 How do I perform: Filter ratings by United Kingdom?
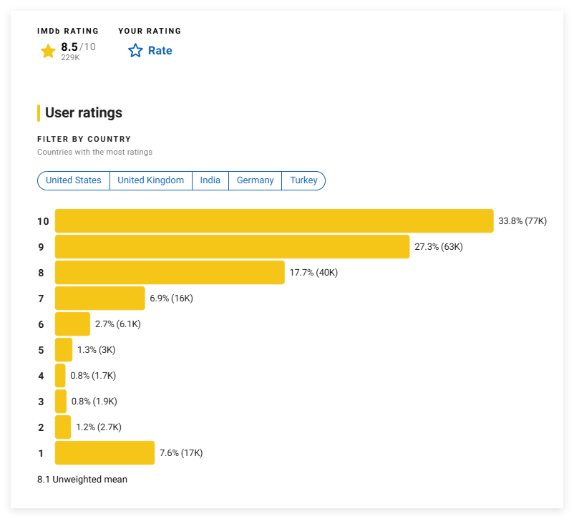[x=151, y=180]
